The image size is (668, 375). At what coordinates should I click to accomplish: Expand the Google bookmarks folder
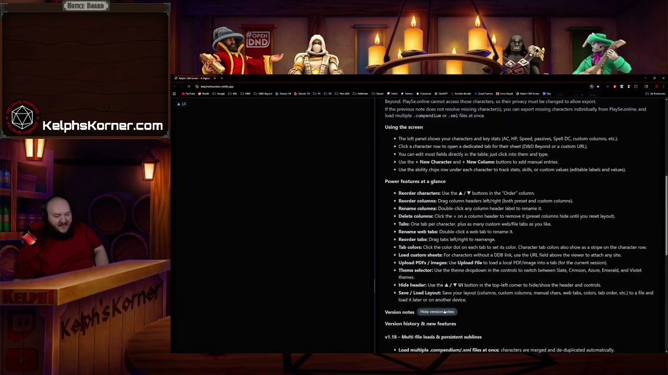tap(219, 93)
